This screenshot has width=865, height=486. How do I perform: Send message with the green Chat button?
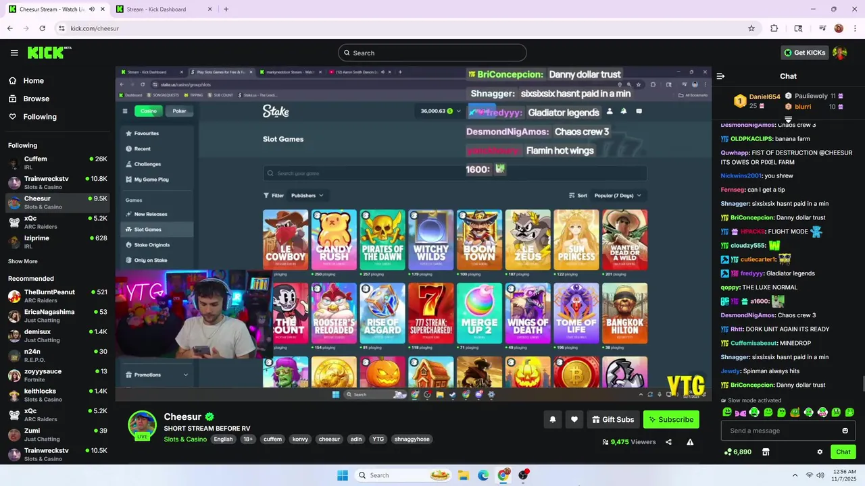point(843,452)
